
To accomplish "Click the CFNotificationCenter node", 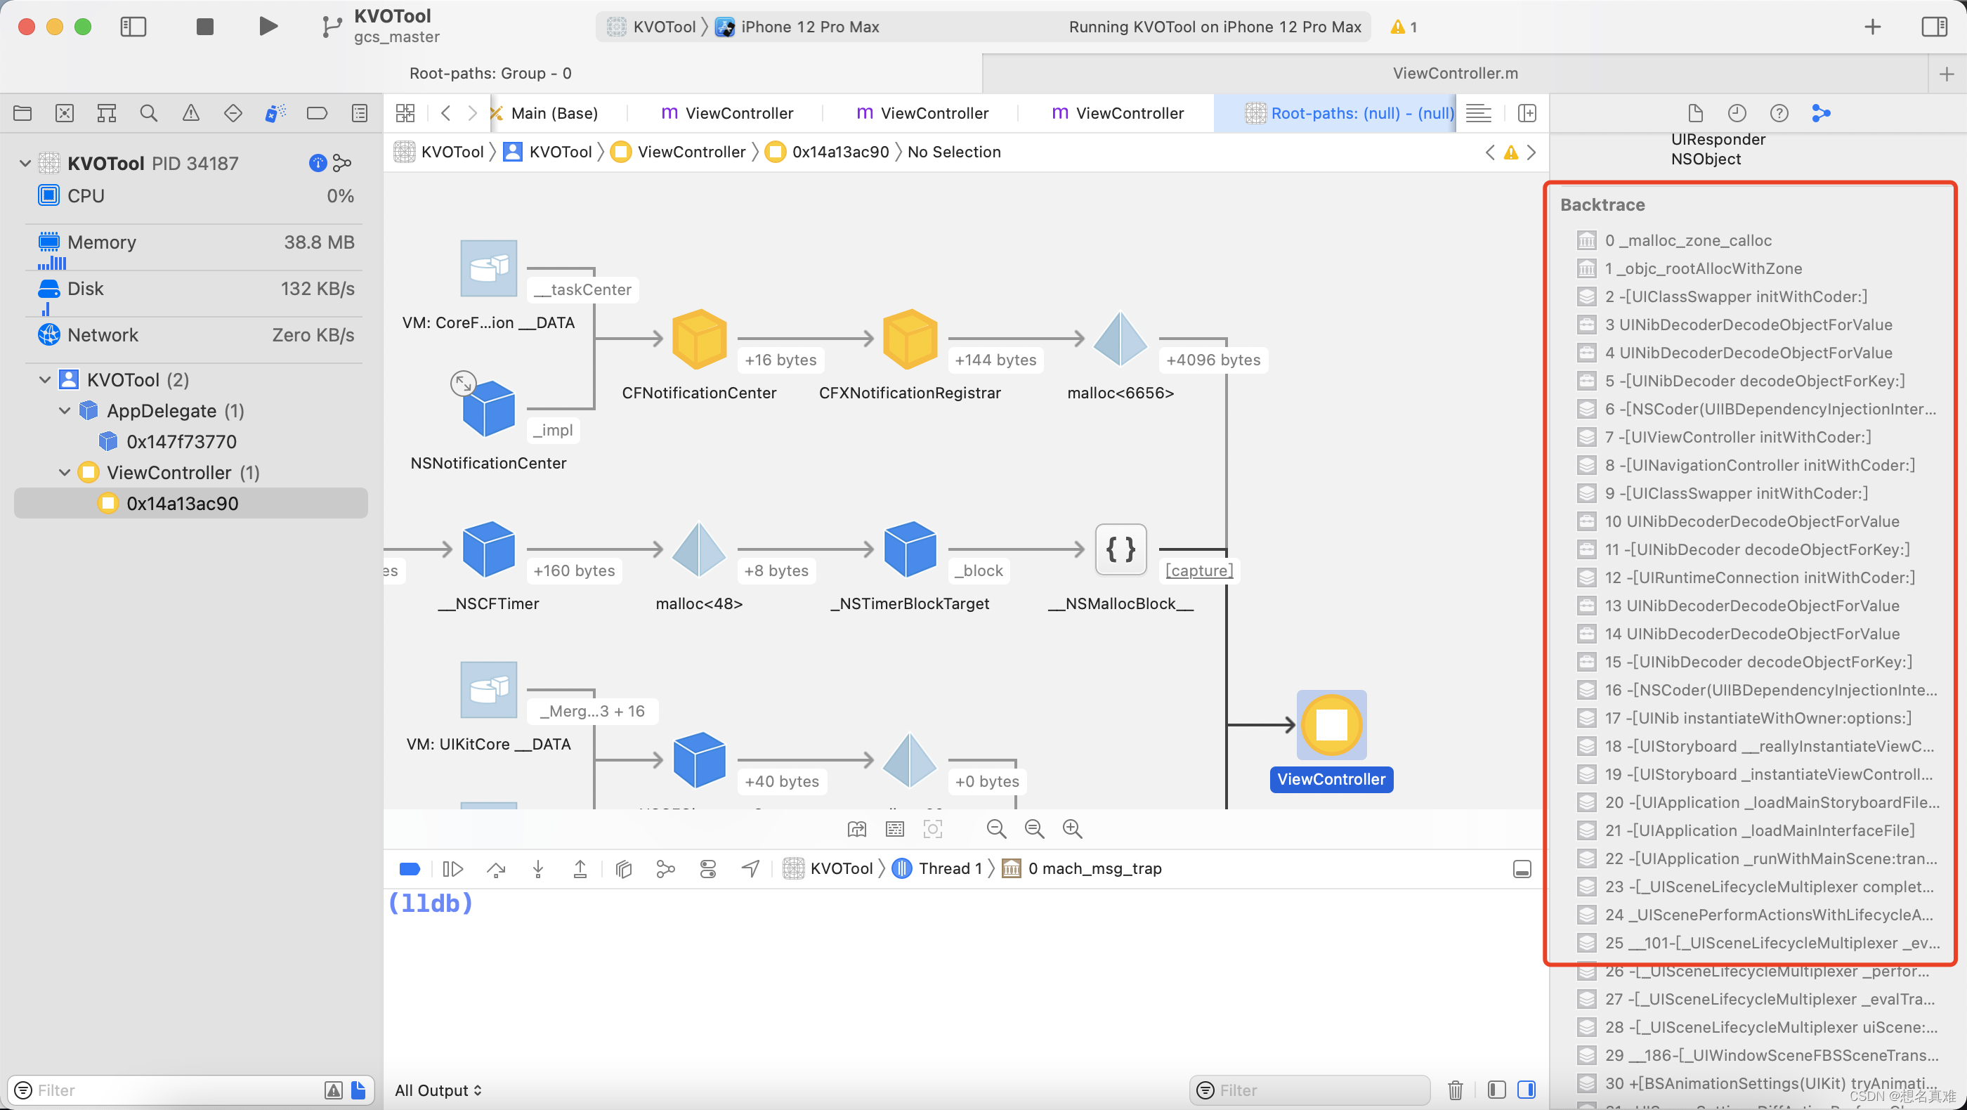I will pyautogui.click(x=699, y=338).
